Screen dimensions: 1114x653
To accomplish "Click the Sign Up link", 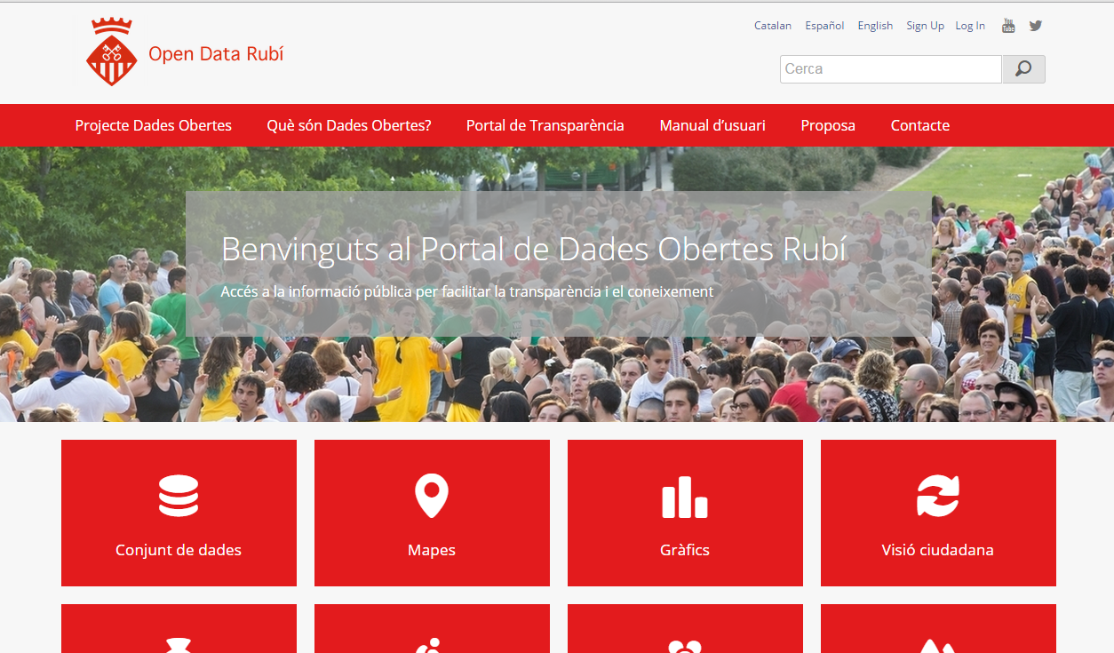I will [925, 26].
